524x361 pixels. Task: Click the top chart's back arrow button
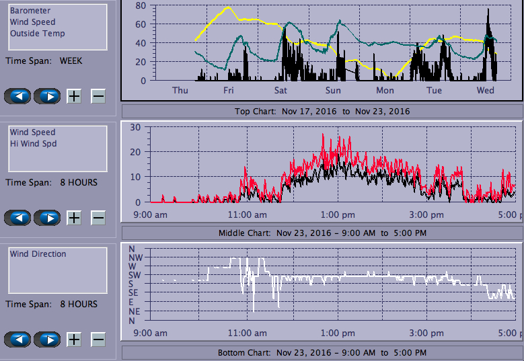(18, 96)
